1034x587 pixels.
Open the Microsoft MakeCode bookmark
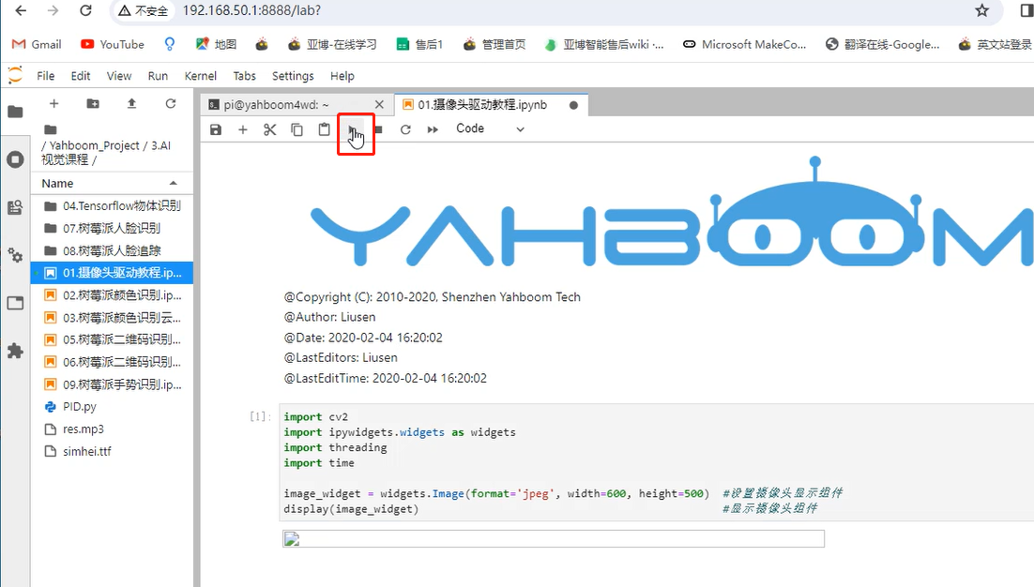pyautogui.click(x=744, y=44)
